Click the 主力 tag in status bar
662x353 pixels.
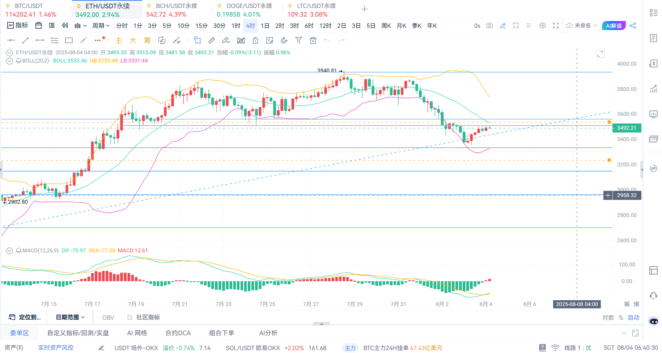[x=350, y=348]
